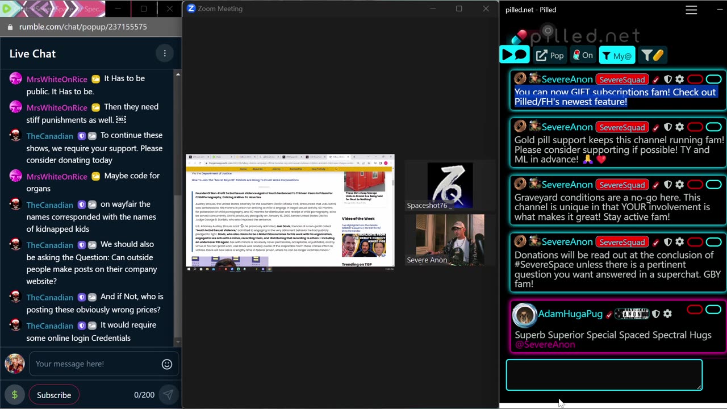The width and height of the screenshot is (727, 409).
Task: Click the Rumble chat scrollbar up arrow
Action: point(177,74)
